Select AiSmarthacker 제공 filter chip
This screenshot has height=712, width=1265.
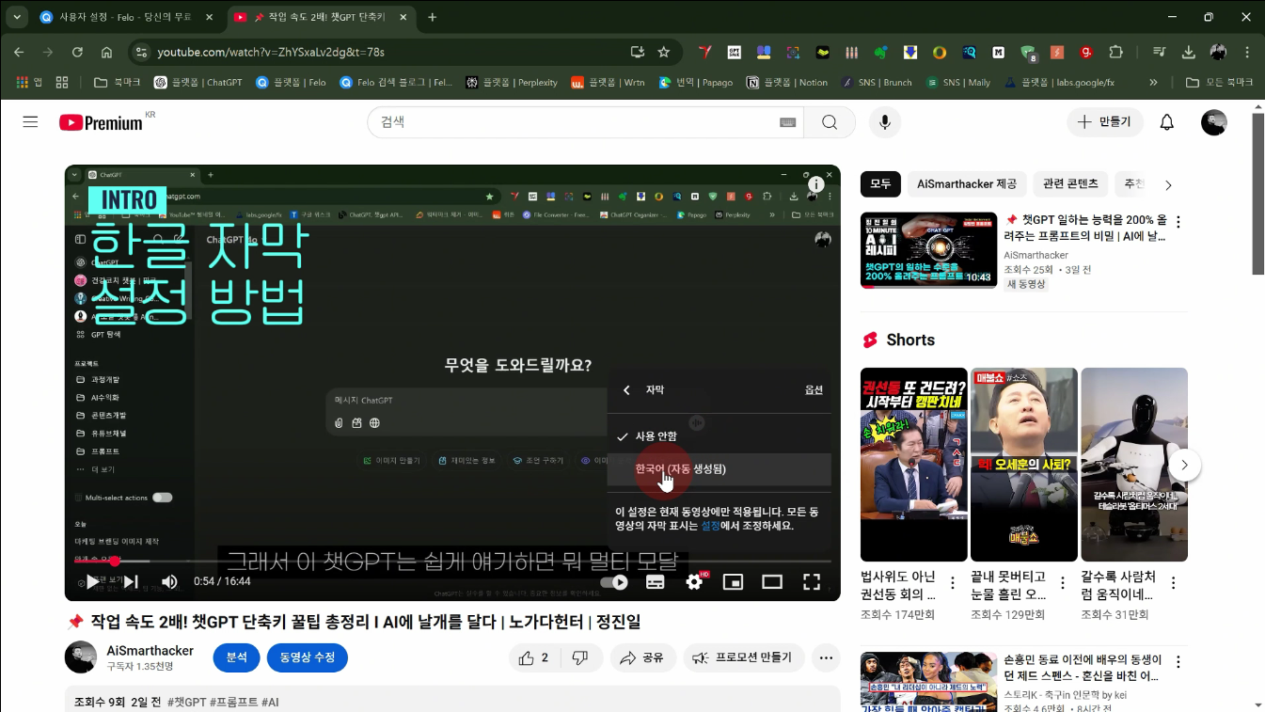967,184
